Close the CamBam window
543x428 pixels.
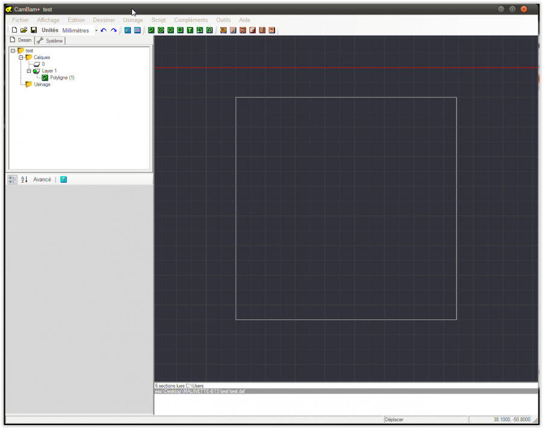click(x=524, y=9)
